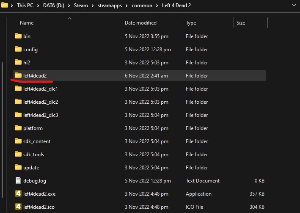Sort by the Size column header
Viewport: 300px width, 213px height.
241,23
